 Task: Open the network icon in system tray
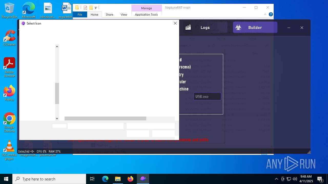point(289,179)
